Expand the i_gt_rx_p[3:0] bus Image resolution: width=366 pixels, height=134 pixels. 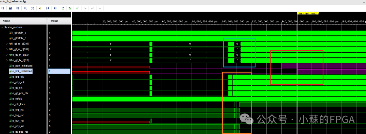(x=7, y=44)
